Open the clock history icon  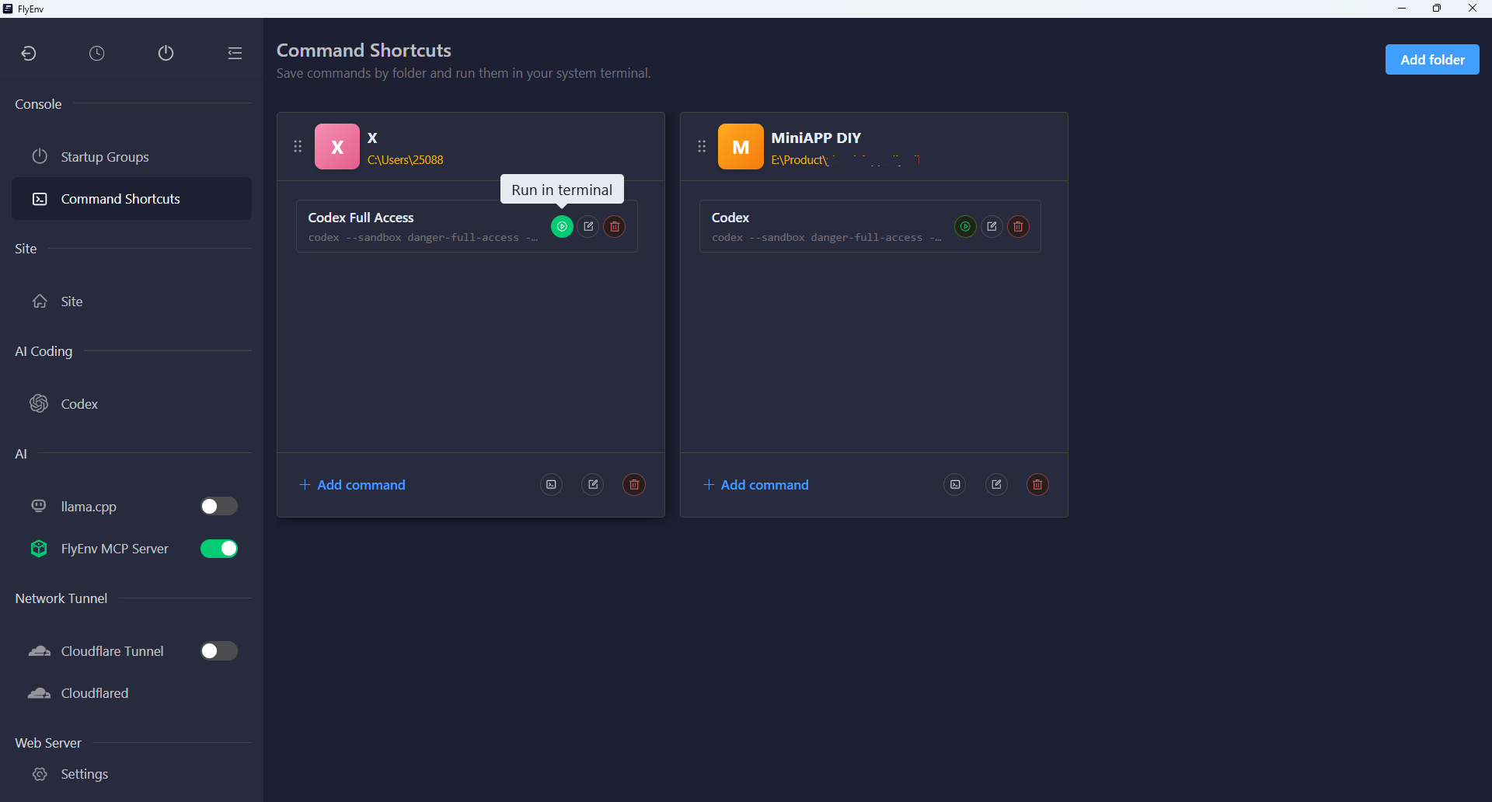point(97,53)
